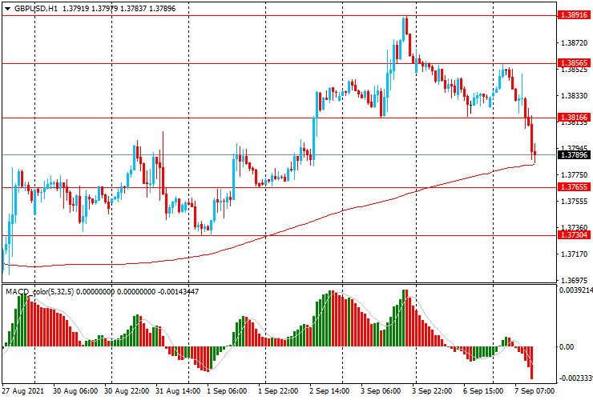Image resolution: width=593 pixels, height=400 pixels.
Task: Click the 1.37750 price scale value
Action: [x=575, y=175]
